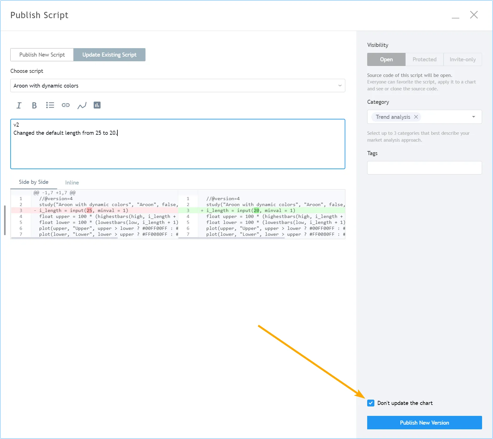This screenshot has width=493, height=439.
Task: Minimize the Publish Script dialog
Action: pyautogui.click(x=455, y=16)
